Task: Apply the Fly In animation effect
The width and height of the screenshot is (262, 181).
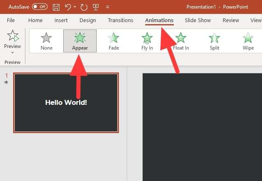Action: point(147,41)
